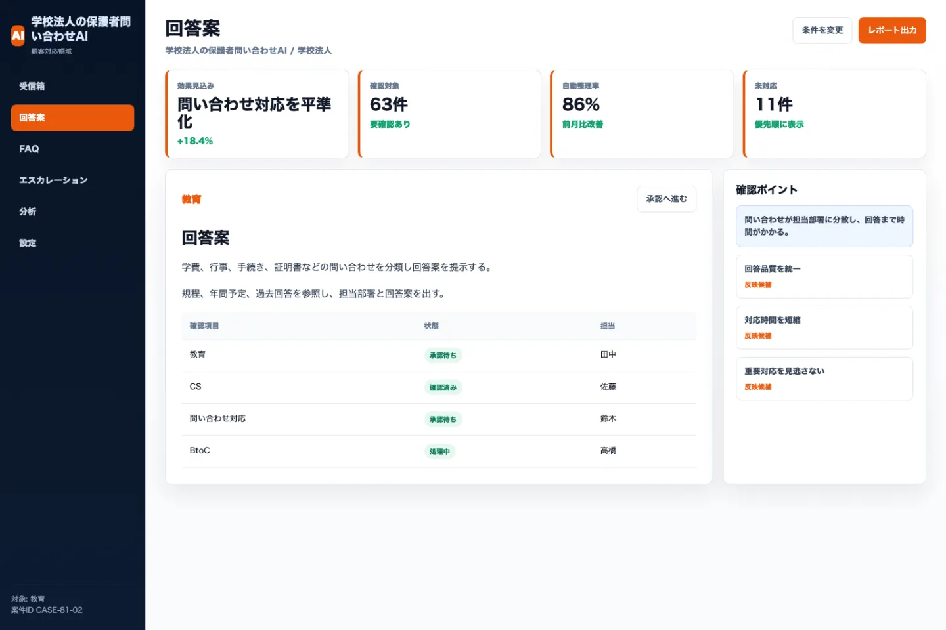This screenshot has width=946, height=630.
Task: Click assignee 佐藤 in the table
Action: 608,387
